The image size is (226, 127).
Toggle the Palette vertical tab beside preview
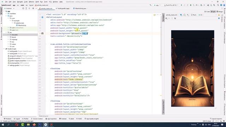pos(163,18)
